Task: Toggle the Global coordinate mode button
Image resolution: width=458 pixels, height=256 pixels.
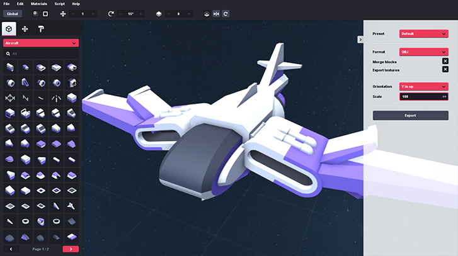Action: point(12,13)
